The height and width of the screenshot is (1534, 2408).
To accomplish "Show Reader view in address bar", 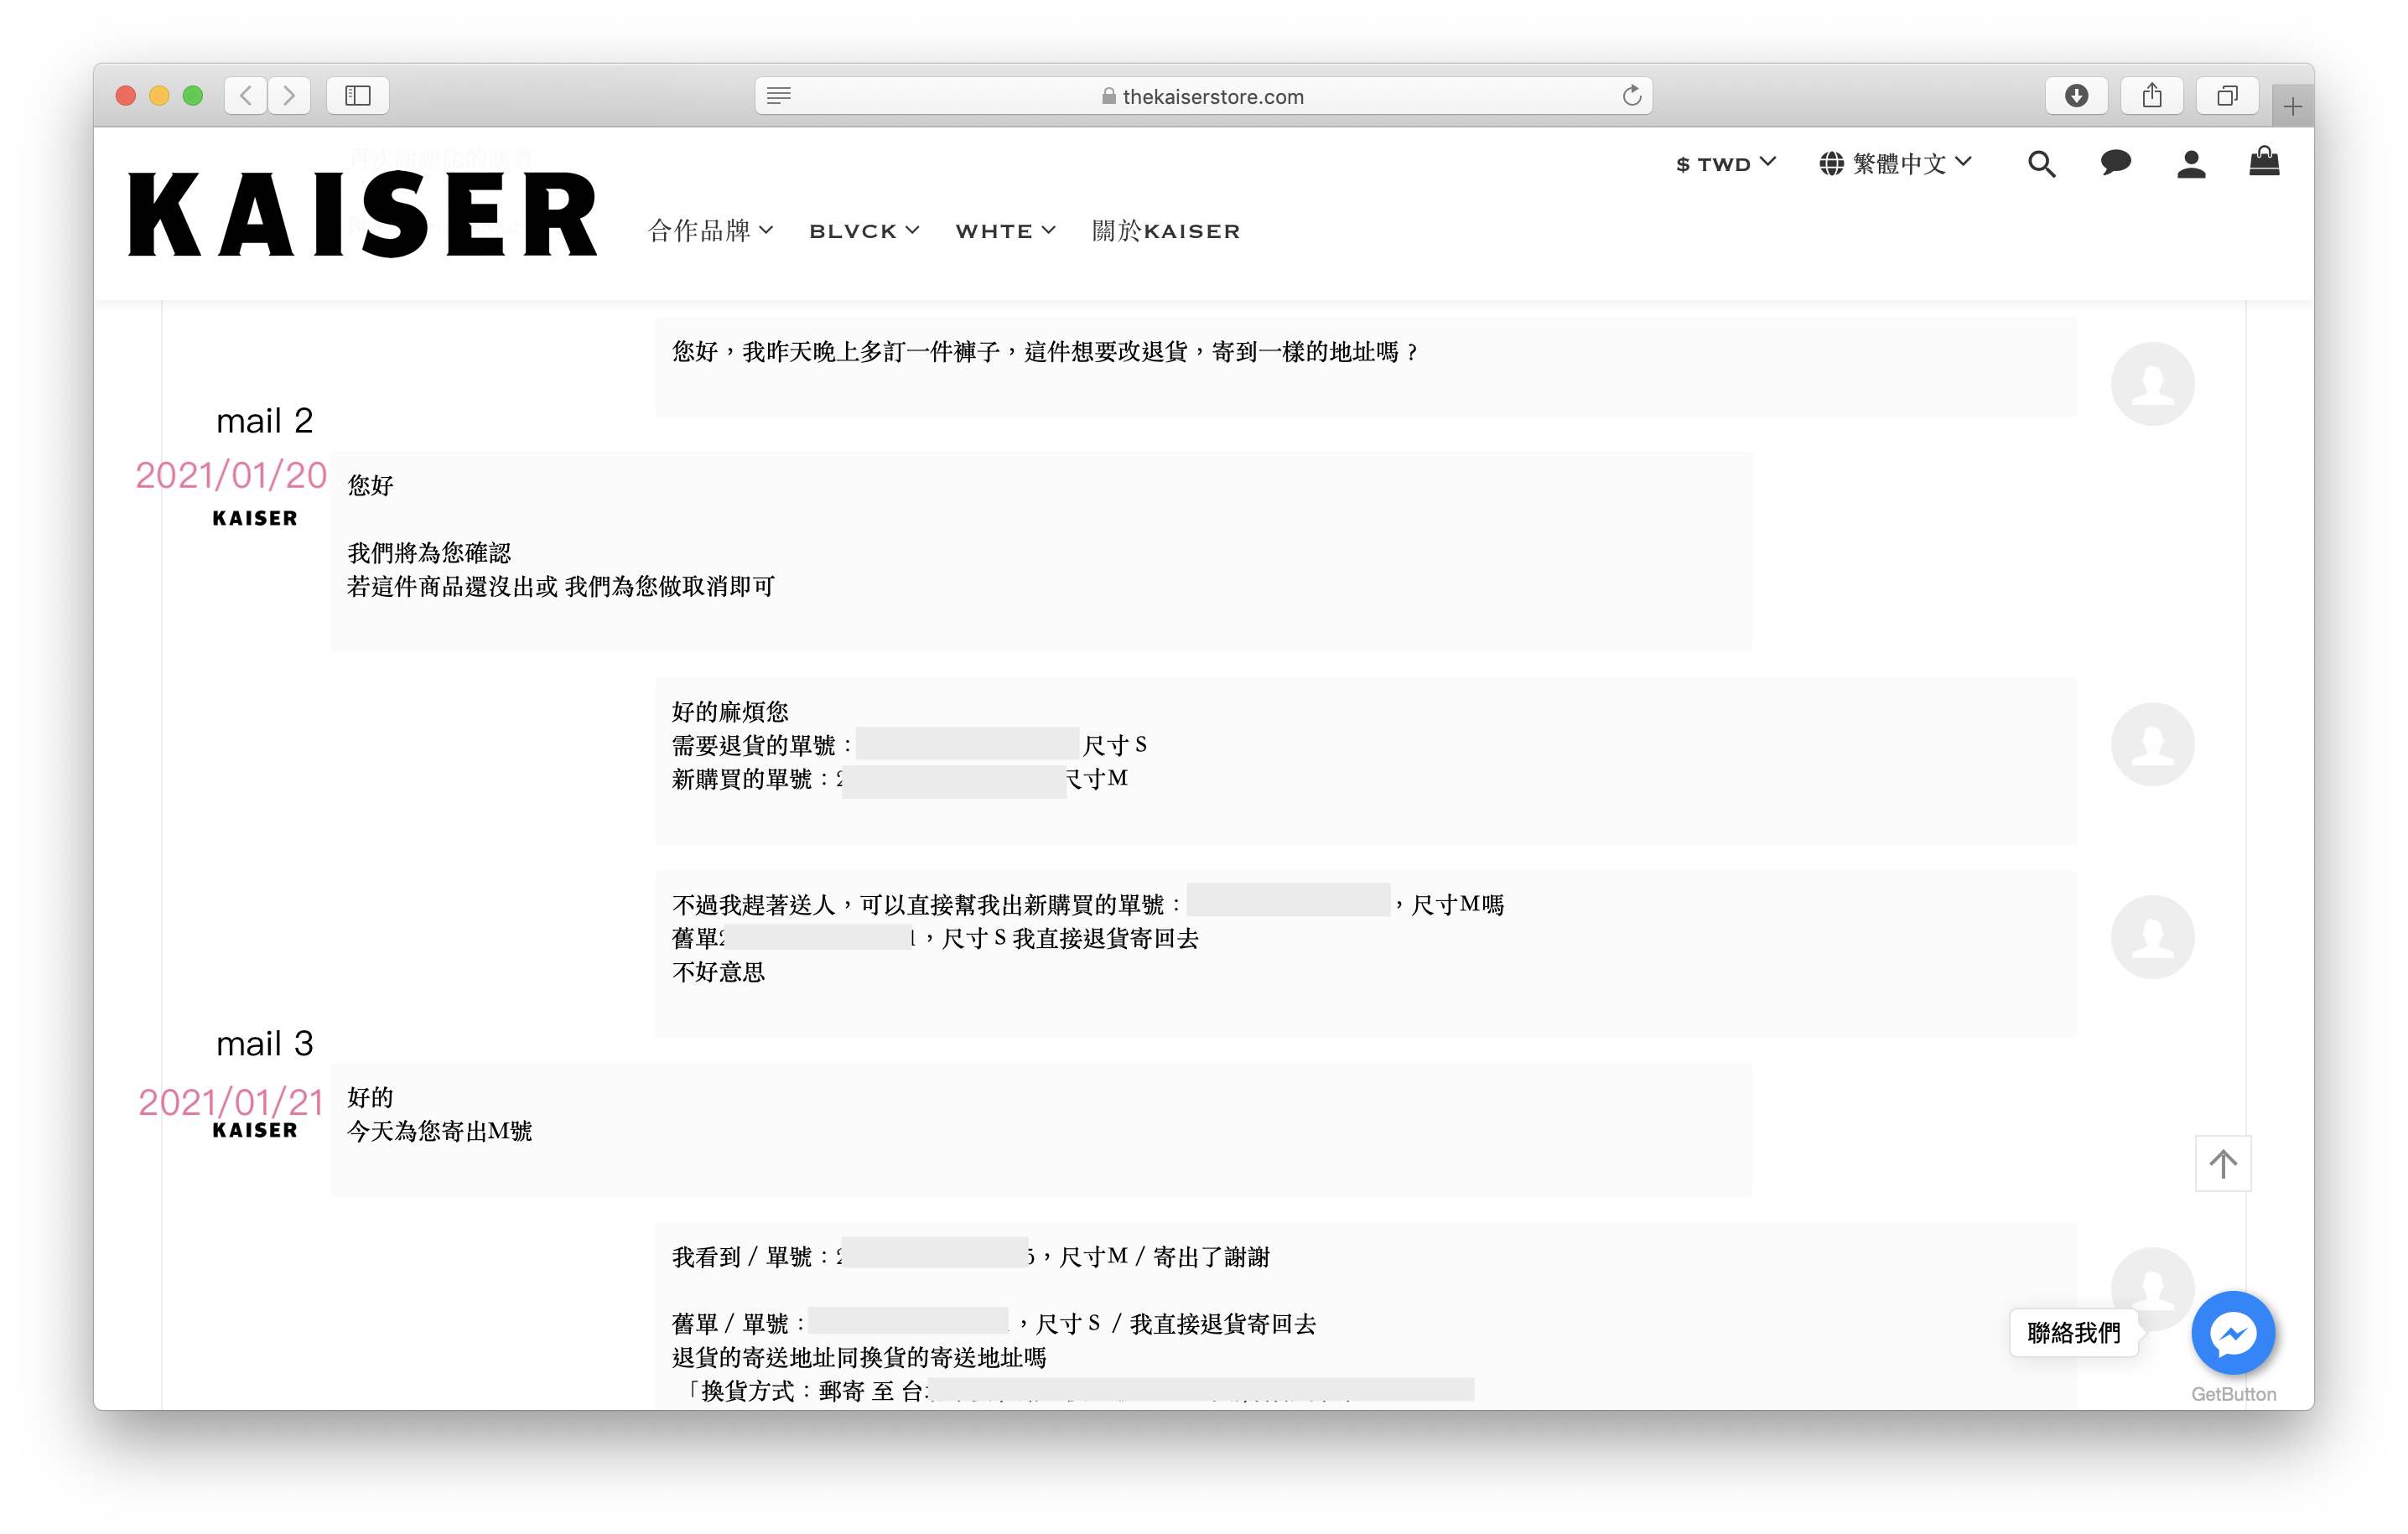I will click(779, 96).
